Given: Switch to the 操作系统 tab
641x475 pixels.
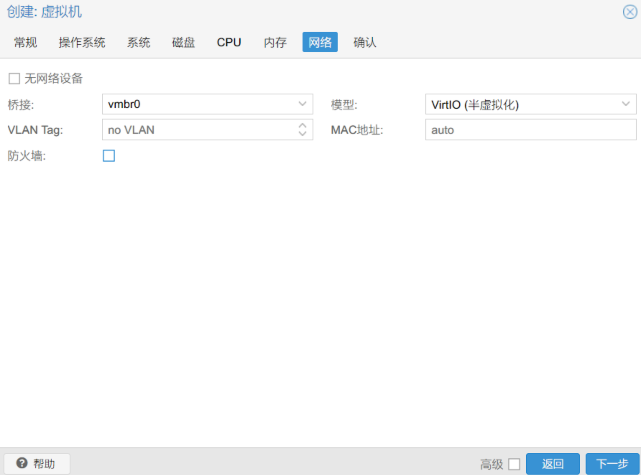Looking at the screenshot, I should 82,42.
